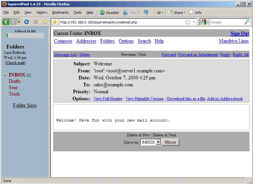This screenshot has width=253, height=184.
Task: Go back with the green Back arrow
Action: [6, 22]
